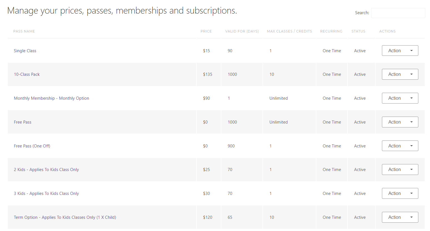The height and width of the screenshot is (231, 430).
Task: Focus the Search input field
Action: [x=398, y=13]
